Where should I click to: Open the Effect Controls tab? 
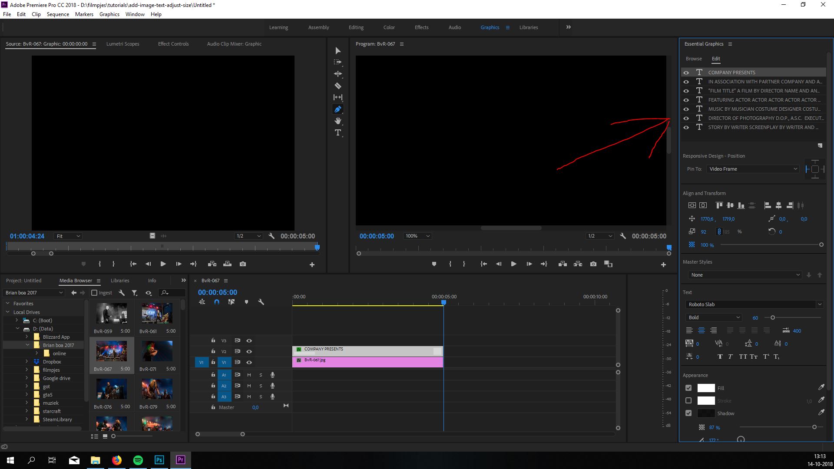coord(173,44)
